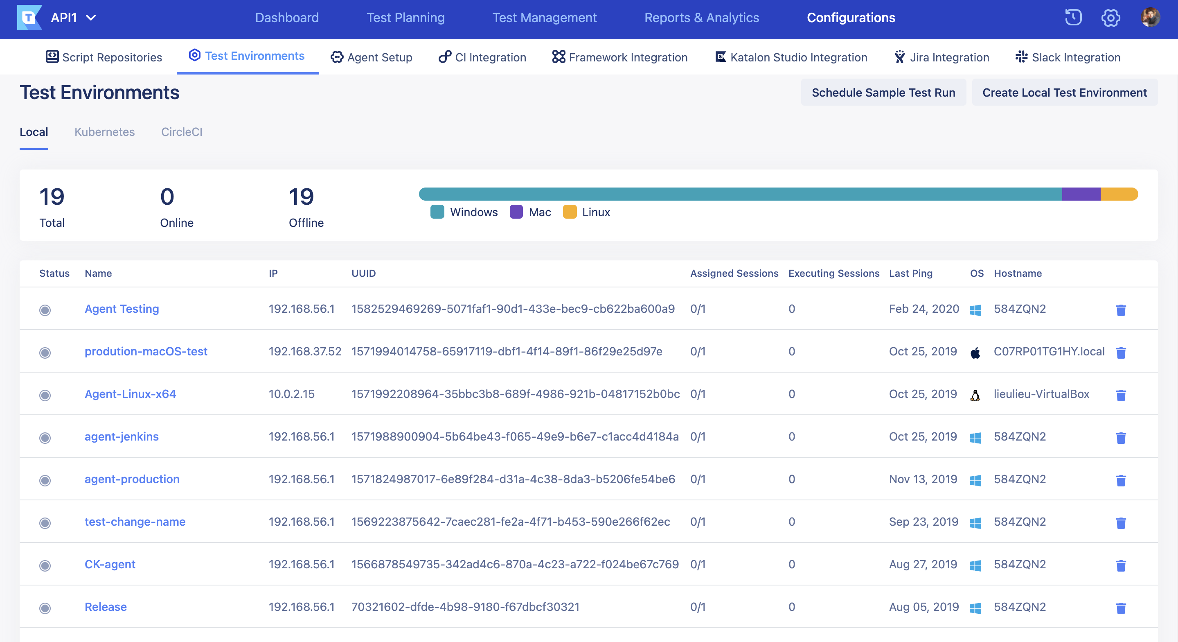Go to Reports & Analytics menu
Viewport: 1178px width, 642px height.
point(701,17)
